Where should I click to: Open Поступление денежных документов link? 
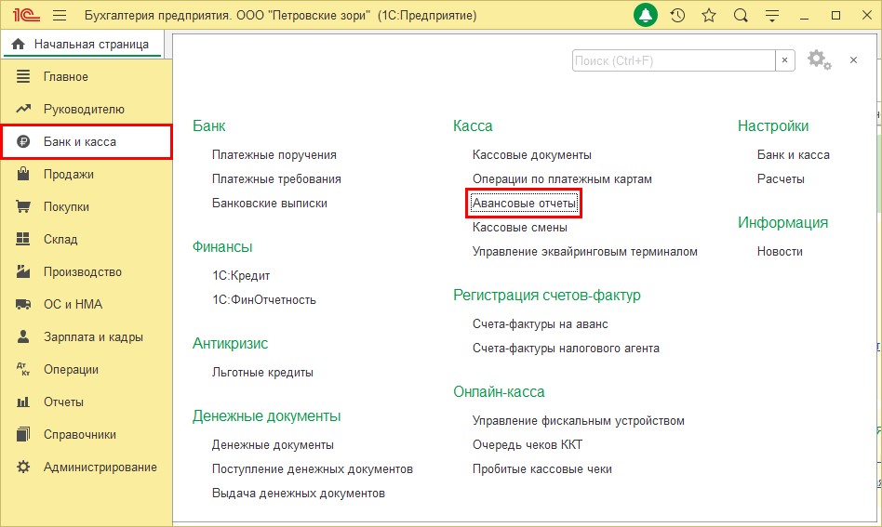pyautogui.click(x=313, y=469)
